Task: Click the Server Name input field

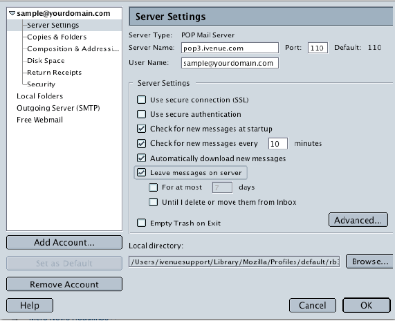Action: click(230, 48)
